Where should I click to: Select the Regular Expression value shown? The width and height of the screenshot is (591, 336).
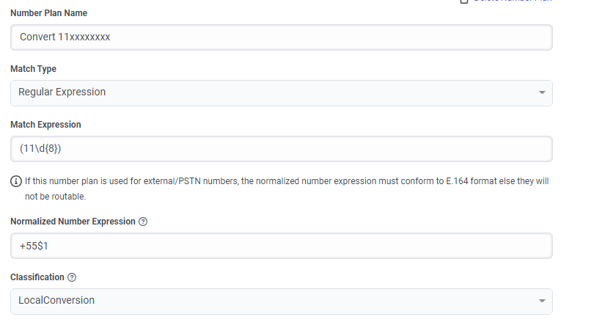(62, 92)
